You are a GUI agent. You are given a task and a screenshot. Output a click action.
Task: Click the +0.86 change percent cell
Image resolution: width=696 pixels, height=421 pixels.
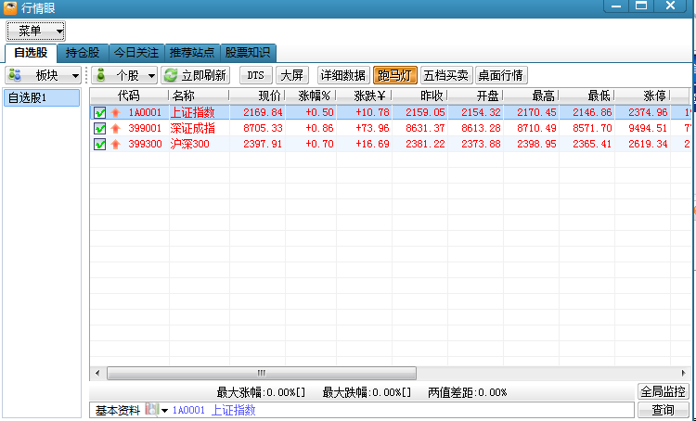311,129
